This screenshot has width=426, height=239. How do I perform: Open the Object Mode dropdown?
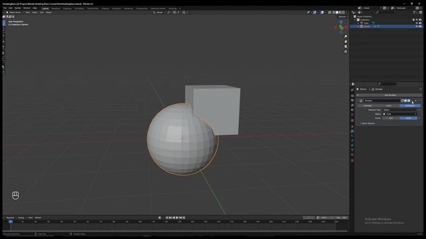[x=14, y=13]
